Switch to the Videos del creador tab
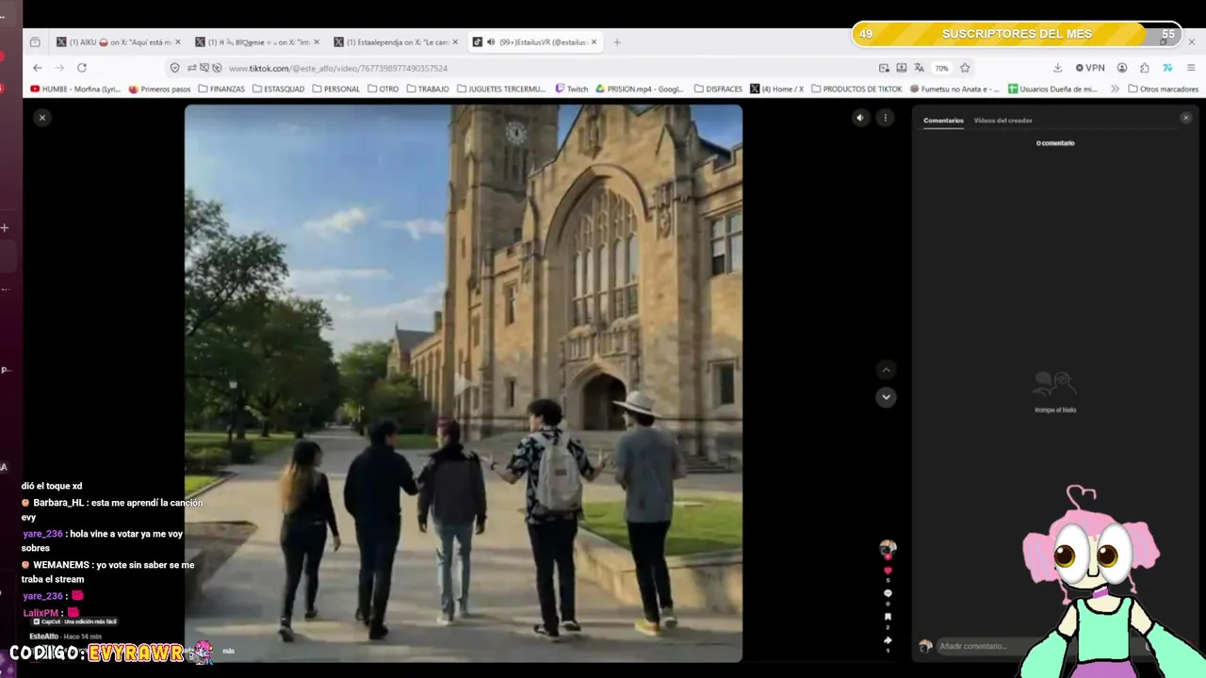 point(1002,121)
